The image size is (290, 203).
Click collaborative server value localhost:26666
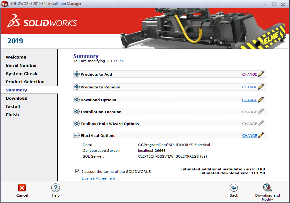(152, 151)
